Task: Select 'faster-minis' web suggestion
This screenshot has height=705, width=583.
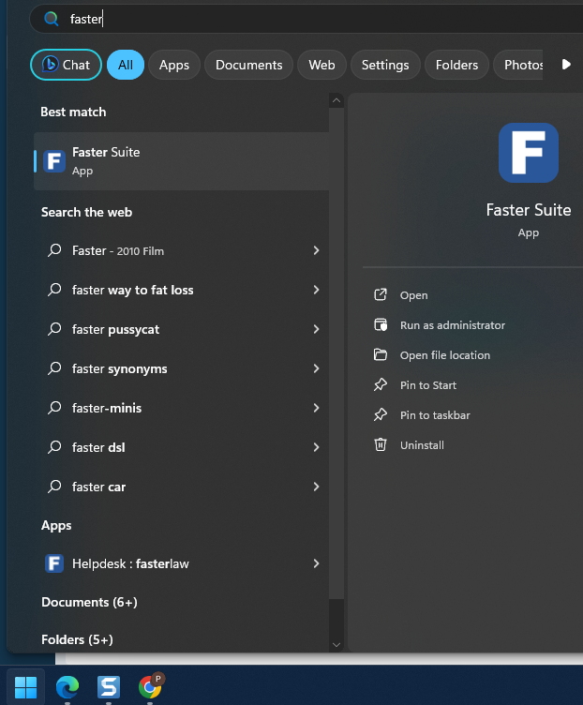Action: [181, 408]
